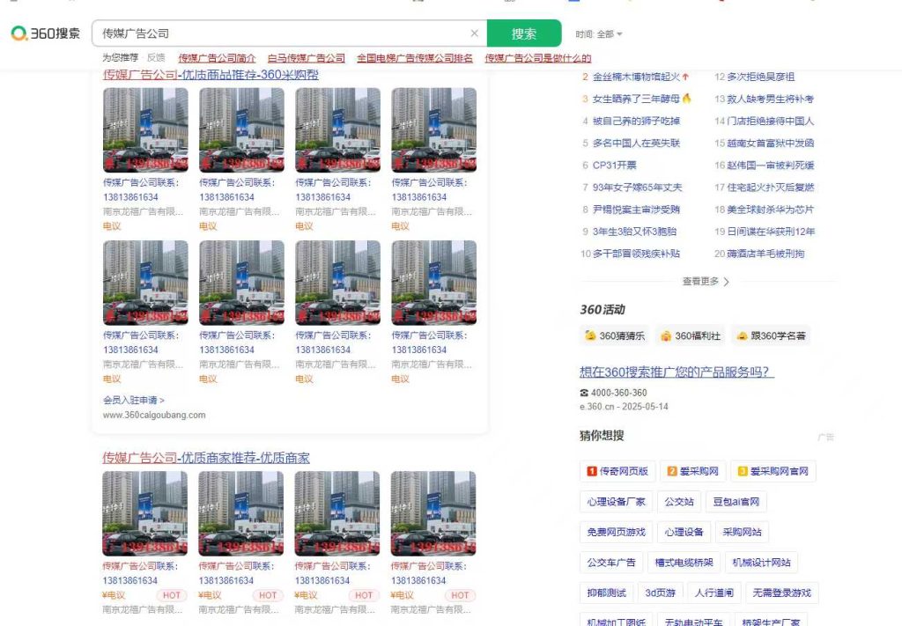902x626 pixels.
Task: Open hot topic 日间谍在华获刑12年
Action: pos(771,232)
